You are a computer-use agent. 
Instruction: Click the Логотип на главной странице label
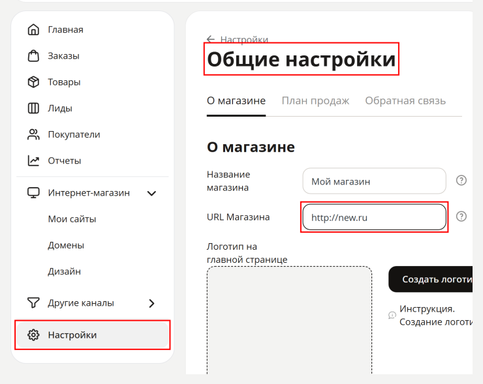247,253
